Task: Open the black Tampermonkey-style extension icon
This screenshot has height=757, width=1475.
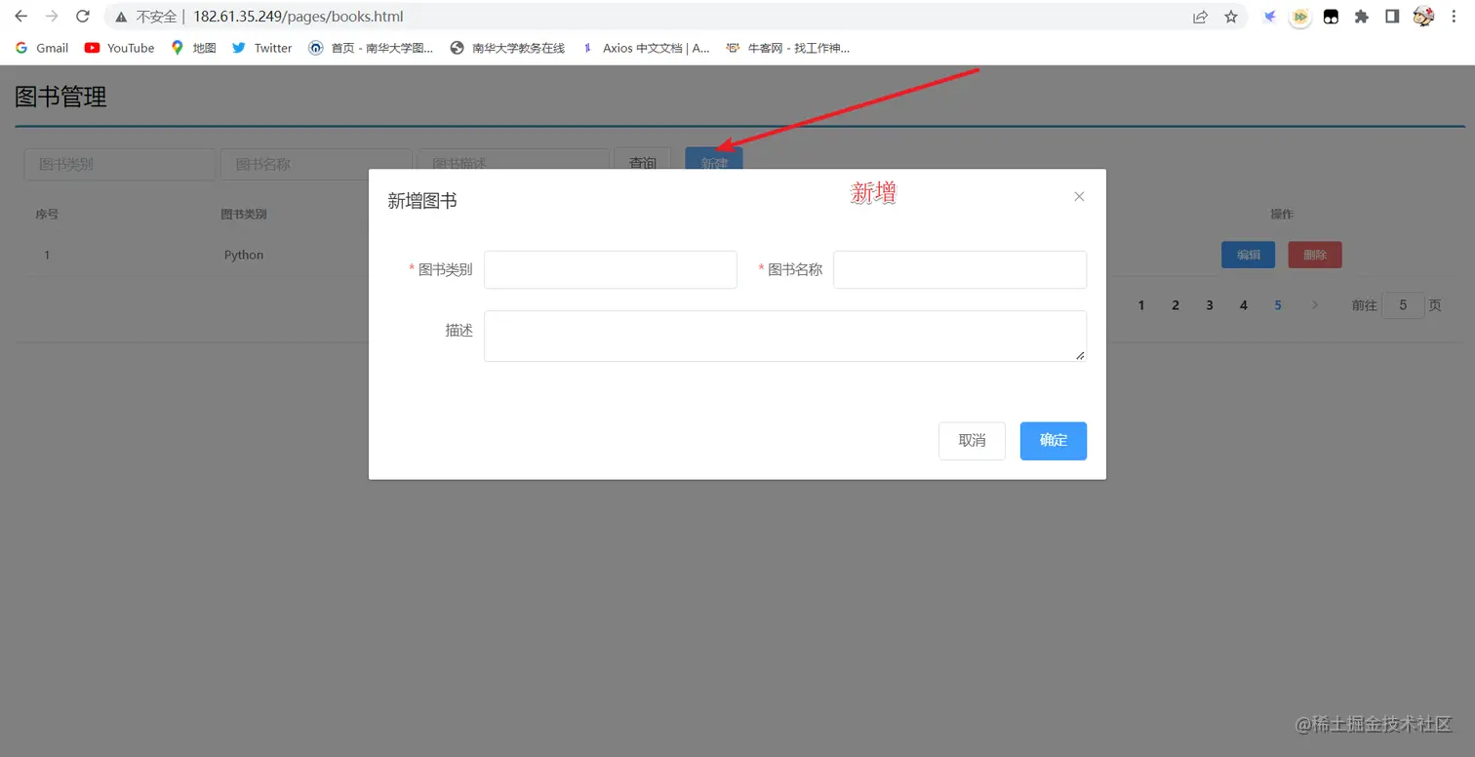Action: pyautogui.click(x=1331, y=17)
